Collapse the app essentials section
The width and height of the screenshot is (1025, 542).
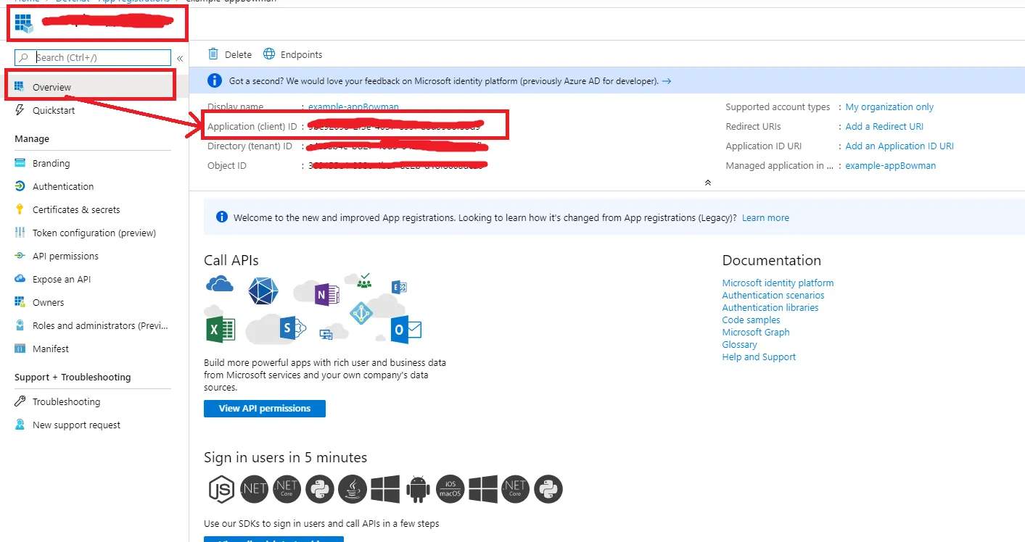708,183
